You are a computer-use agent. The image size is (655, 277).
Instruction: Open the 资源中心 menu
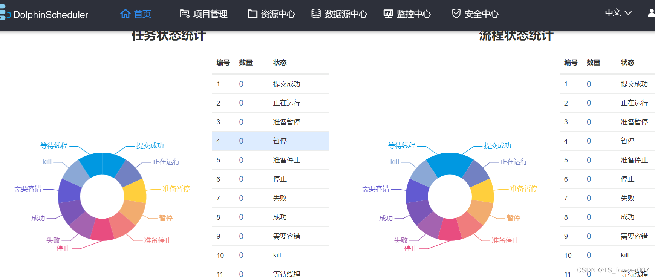click(x=271, y=14)
